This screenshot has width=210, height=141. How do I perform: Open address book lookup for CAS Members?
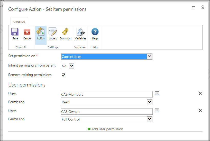(157, 93)
